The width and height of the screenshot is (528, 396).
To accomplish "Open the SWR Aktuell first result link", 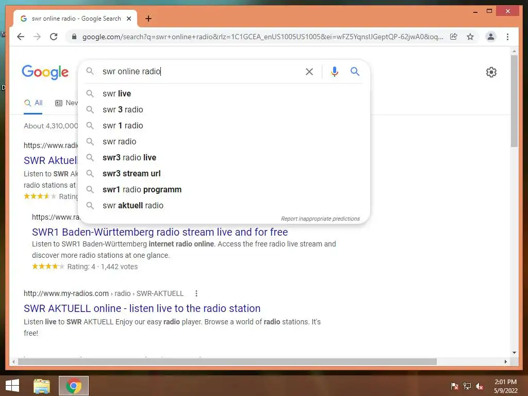I will point(51,161).
